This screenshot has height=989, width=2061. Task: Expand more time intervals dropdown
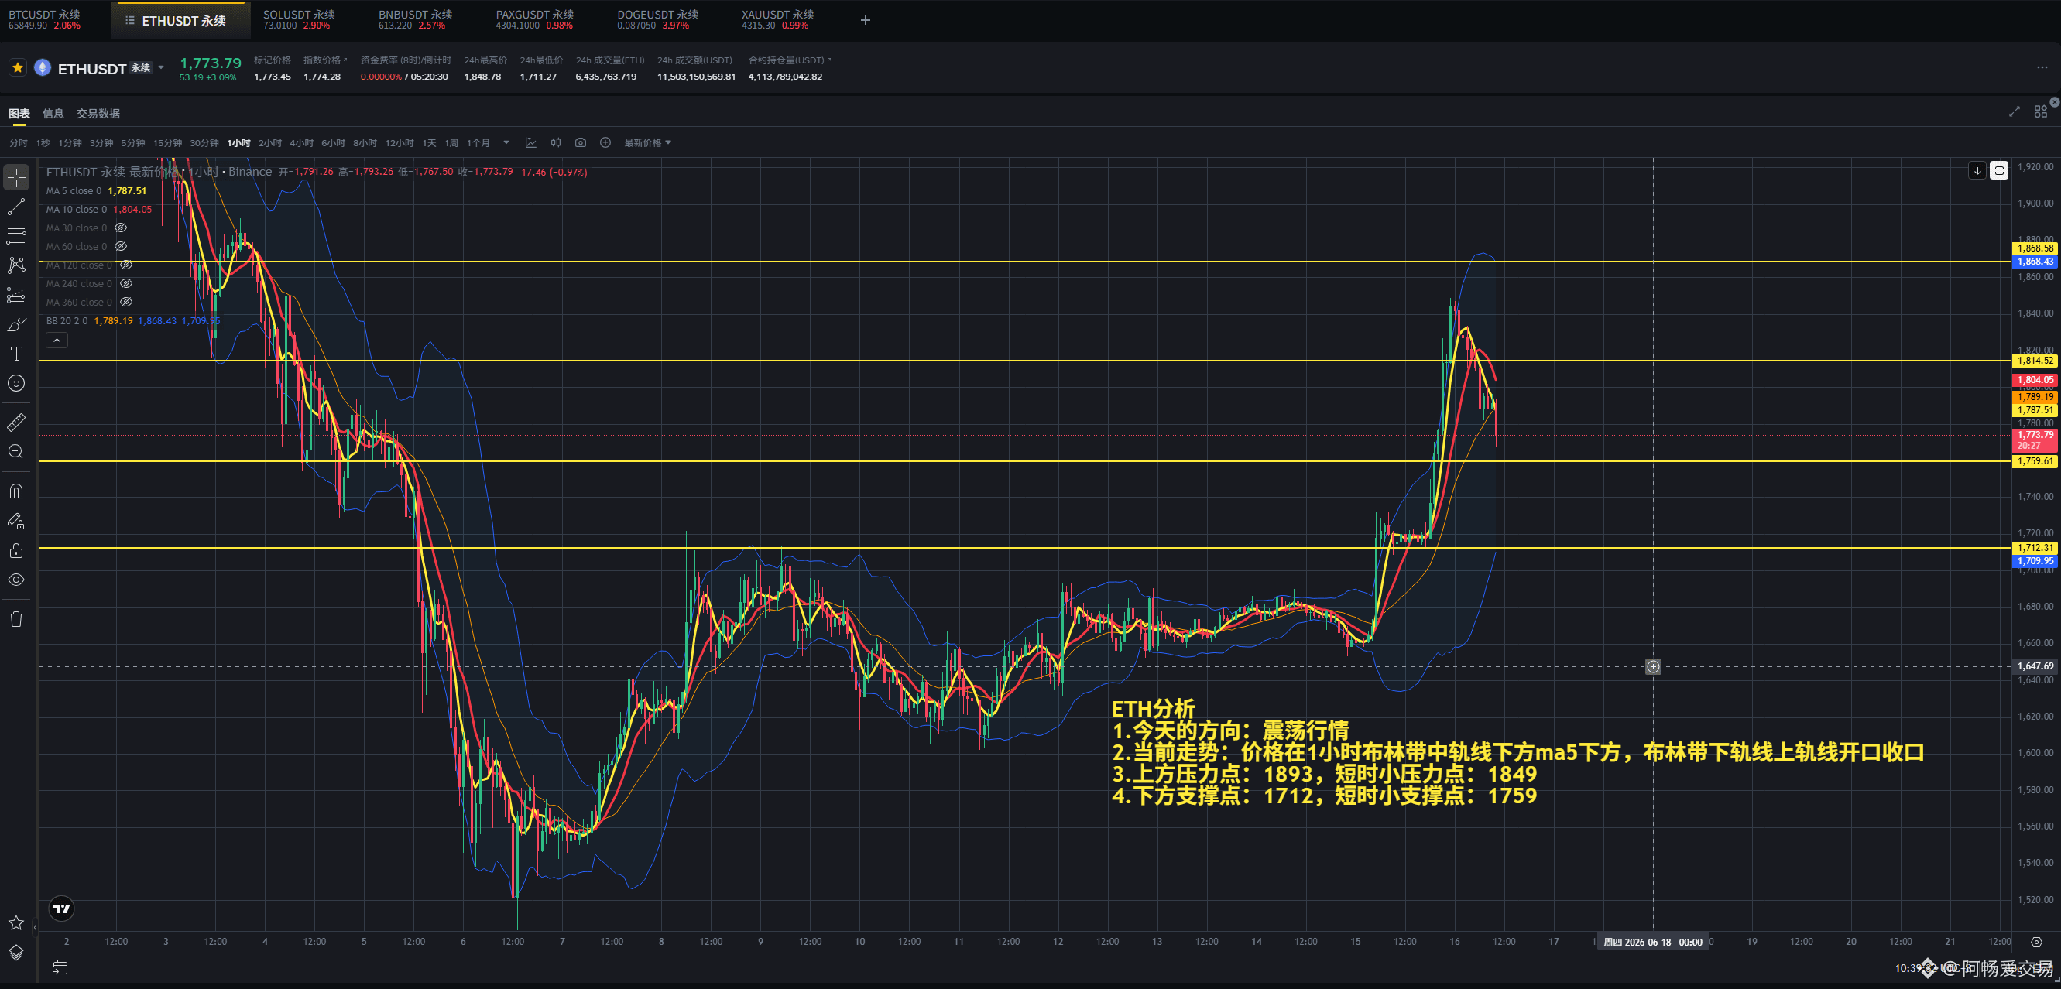point(506,142)
